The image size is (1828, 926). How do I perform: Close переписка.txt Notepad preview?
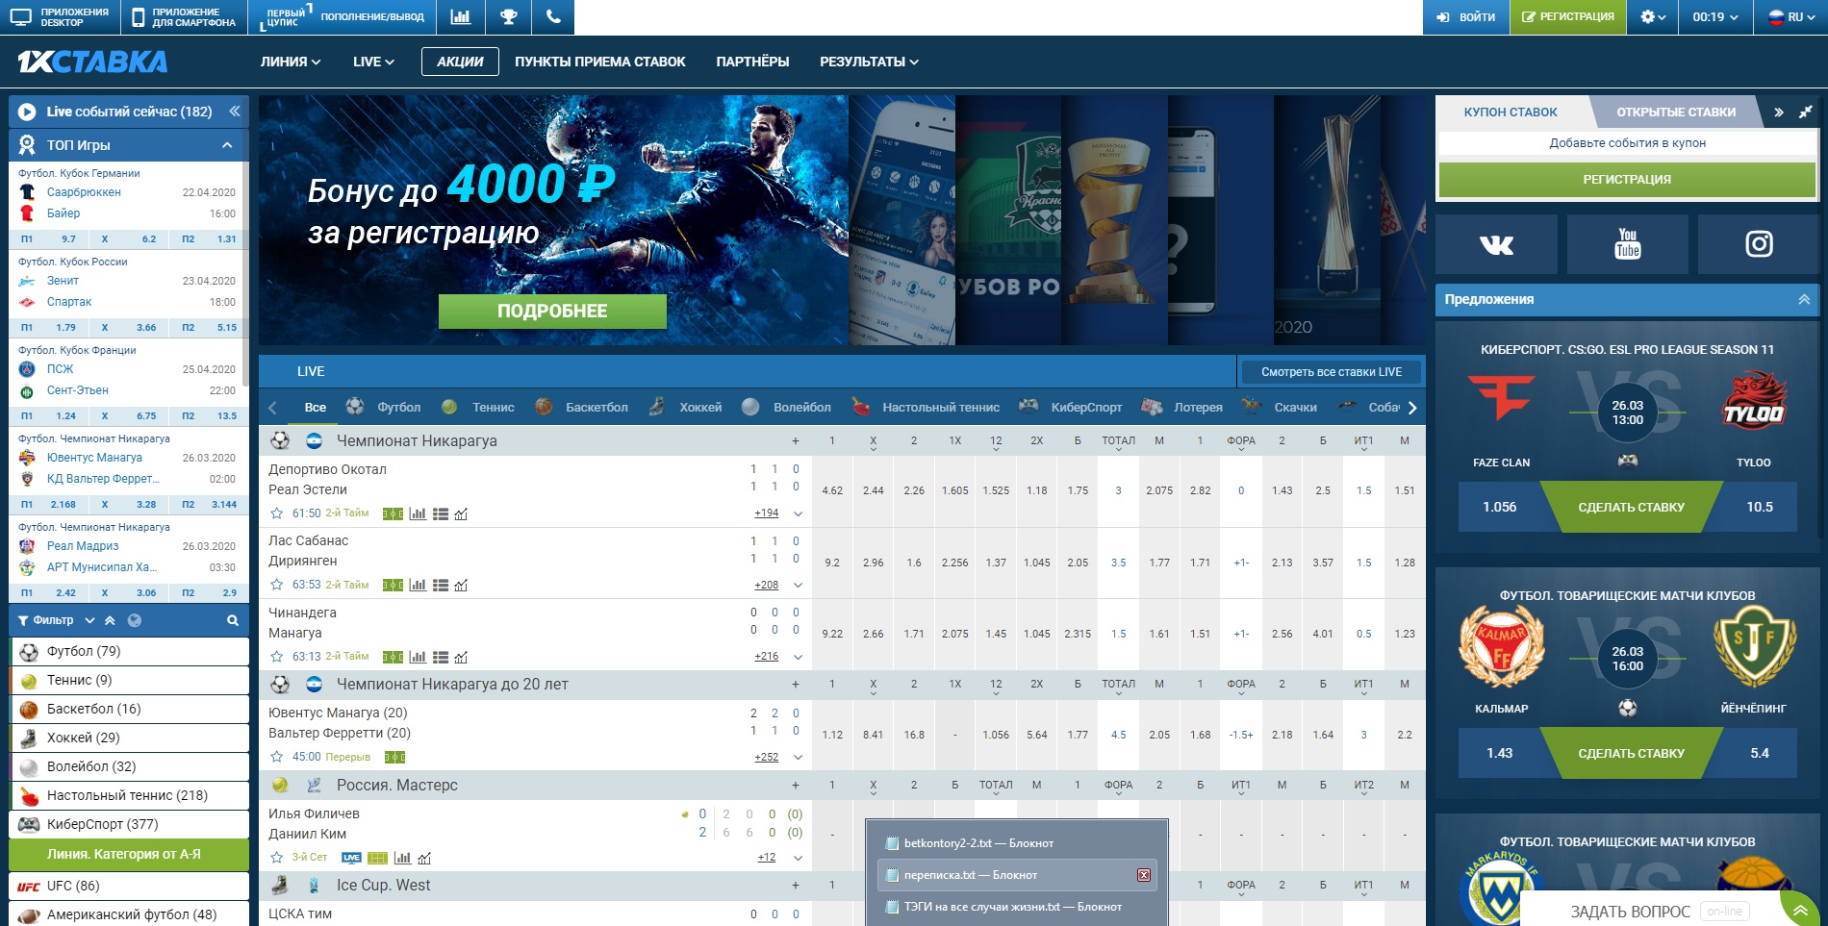click(x=1143, y=875)
